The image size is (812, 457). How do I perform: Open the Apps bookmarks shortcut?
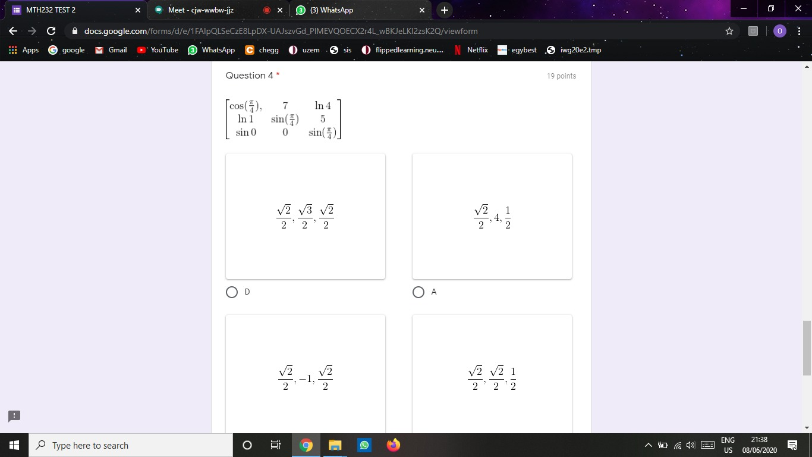tap(24, 50)
